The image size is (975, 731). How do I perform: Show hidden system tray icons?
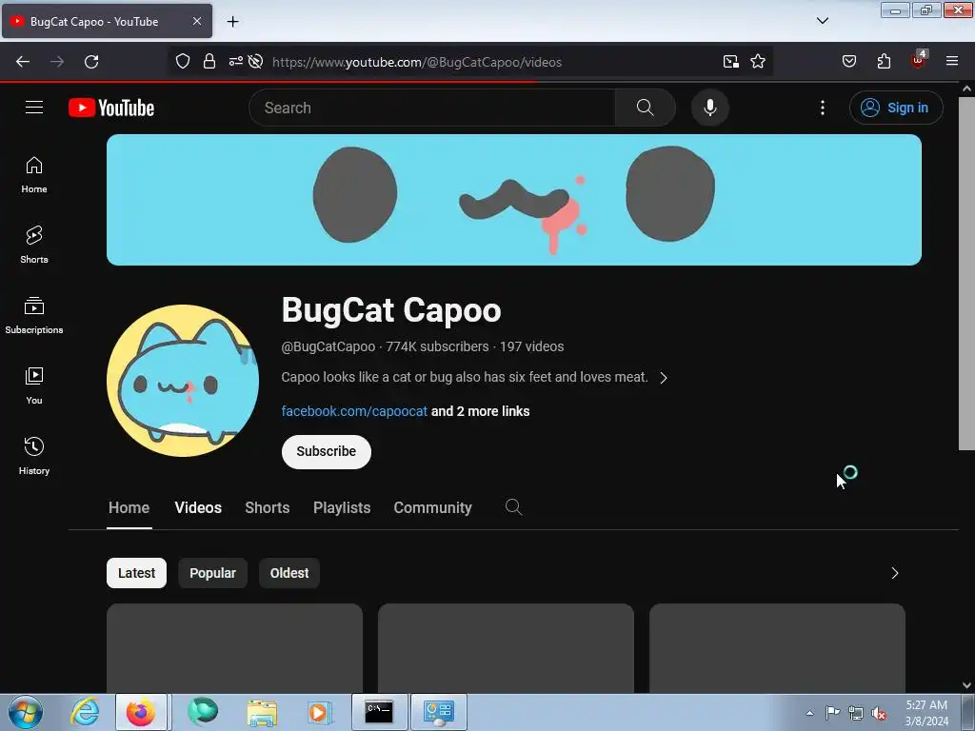tap(809, 713)
